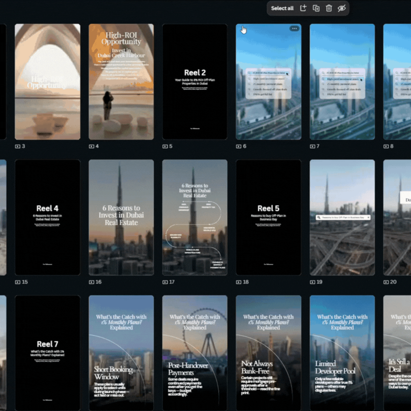Select the page 3 arch interior thumbnail
Screen dimensions: 411x411
[x=48, y=81]
